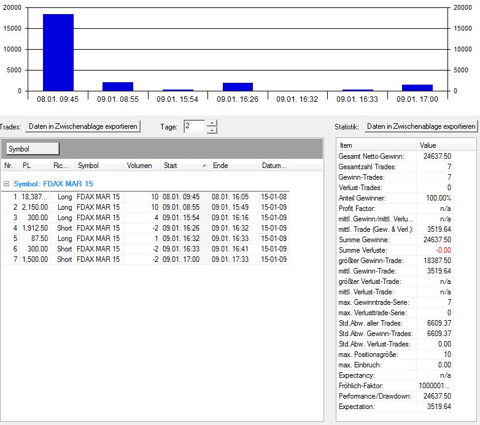480x425 pixels.
Task: Click the blue bar for 09.01. 16:26
Action: (238, 87)
